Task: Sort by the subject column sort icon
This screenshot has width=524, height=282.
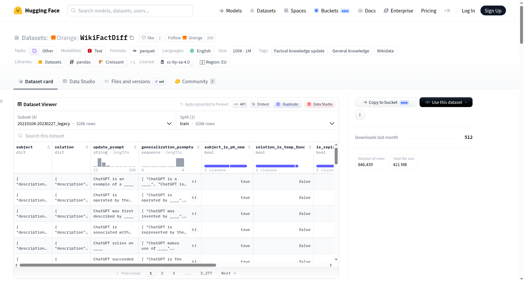Action: [48, 147]
